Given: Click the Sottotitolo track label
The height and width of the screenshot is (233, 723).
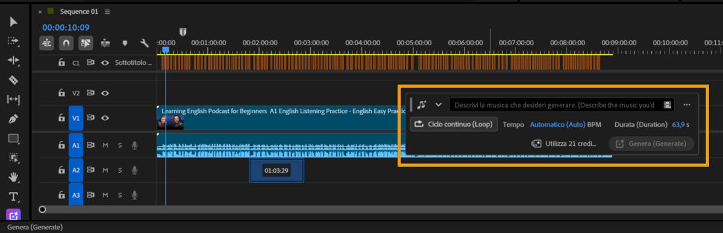Looking at the screenshot, I should point(134,62).
